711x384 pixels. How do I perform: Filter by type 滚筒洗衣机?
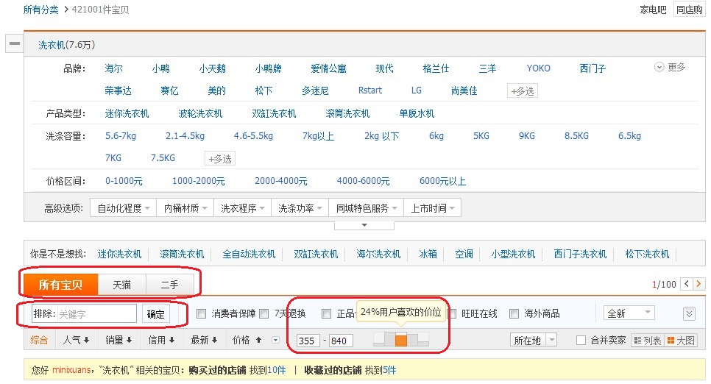[x=347, y=113]
